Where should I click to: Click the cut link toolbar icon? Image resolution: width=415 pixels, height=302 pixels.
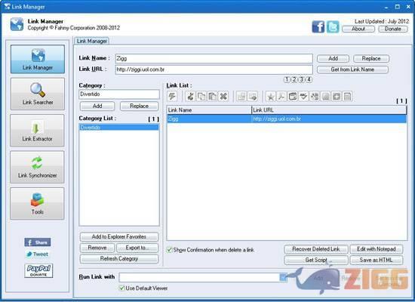coord(190,96)
